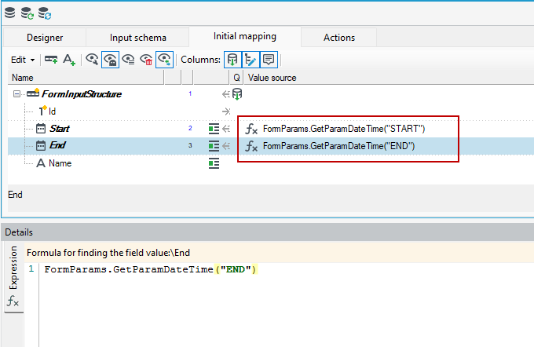Select the Name field row
The width and height of the screenshot is (534, 347).
(271, 163)
